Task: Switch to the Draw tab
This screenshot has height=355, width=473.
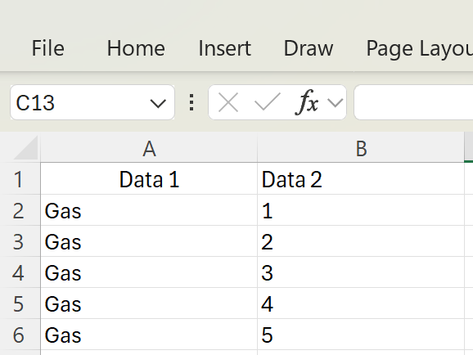Action: 309,48
